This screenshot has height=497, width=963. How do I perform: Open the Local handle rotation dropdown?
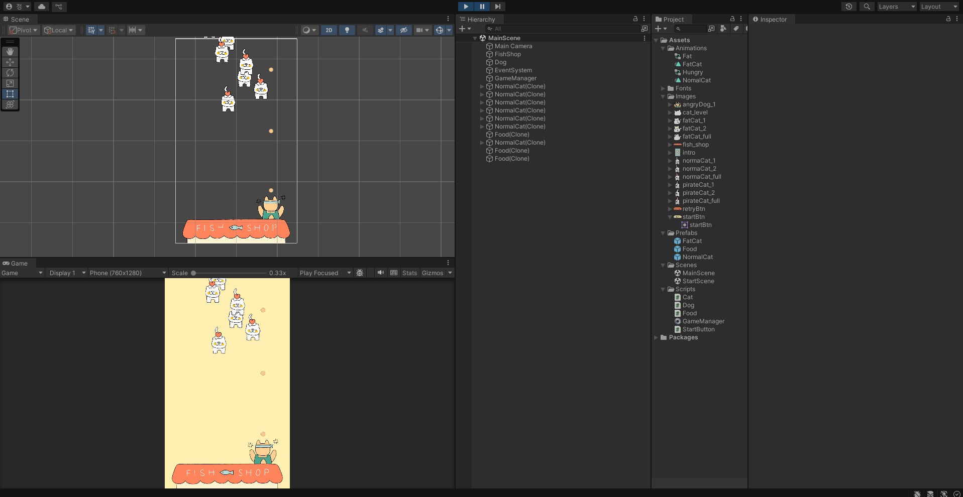[x=59, y=30]
